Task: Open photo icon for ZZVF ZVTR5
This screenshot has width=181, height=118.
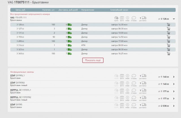Action: point(122,106)
